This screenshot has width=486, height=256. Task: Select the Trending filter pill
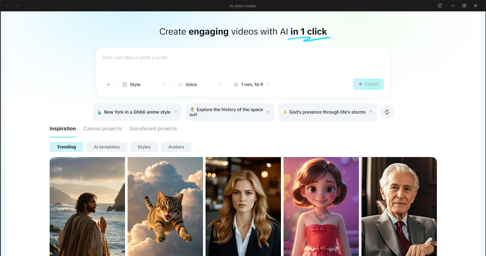[x=66, y=147]
